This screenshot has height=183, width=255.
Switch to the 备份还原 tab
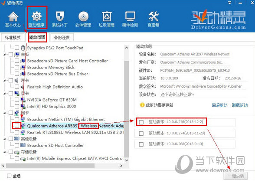coord(62,38)
